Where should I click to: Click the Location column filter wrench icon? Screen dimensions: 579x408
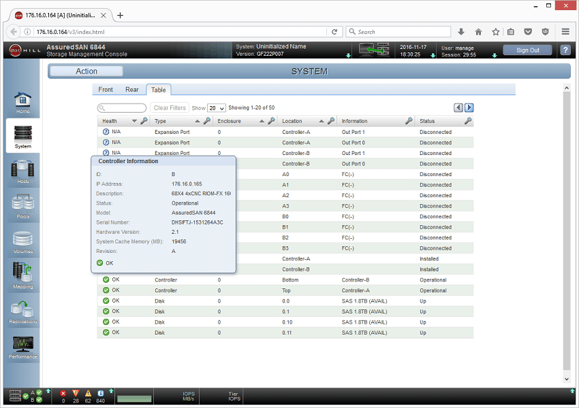(x=331, y=120)
